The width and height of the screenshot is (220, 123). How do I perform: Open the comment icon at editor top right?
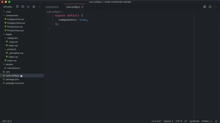[205, 7]
